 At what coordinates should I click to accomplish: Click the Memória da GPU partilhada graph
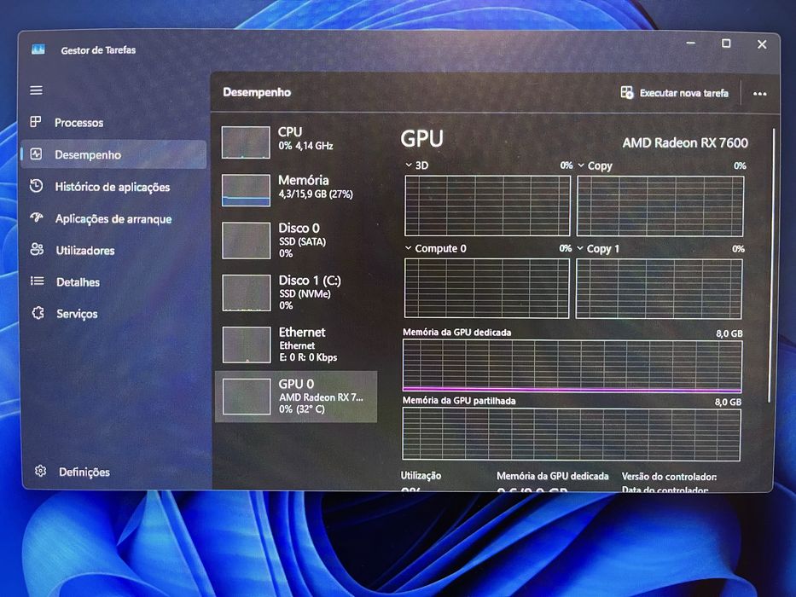click(x=571, y=434)
